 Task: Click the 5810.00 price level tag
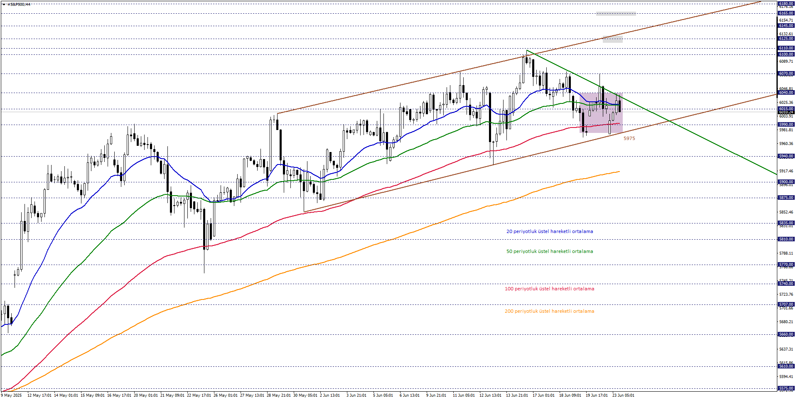coord(786,239)
